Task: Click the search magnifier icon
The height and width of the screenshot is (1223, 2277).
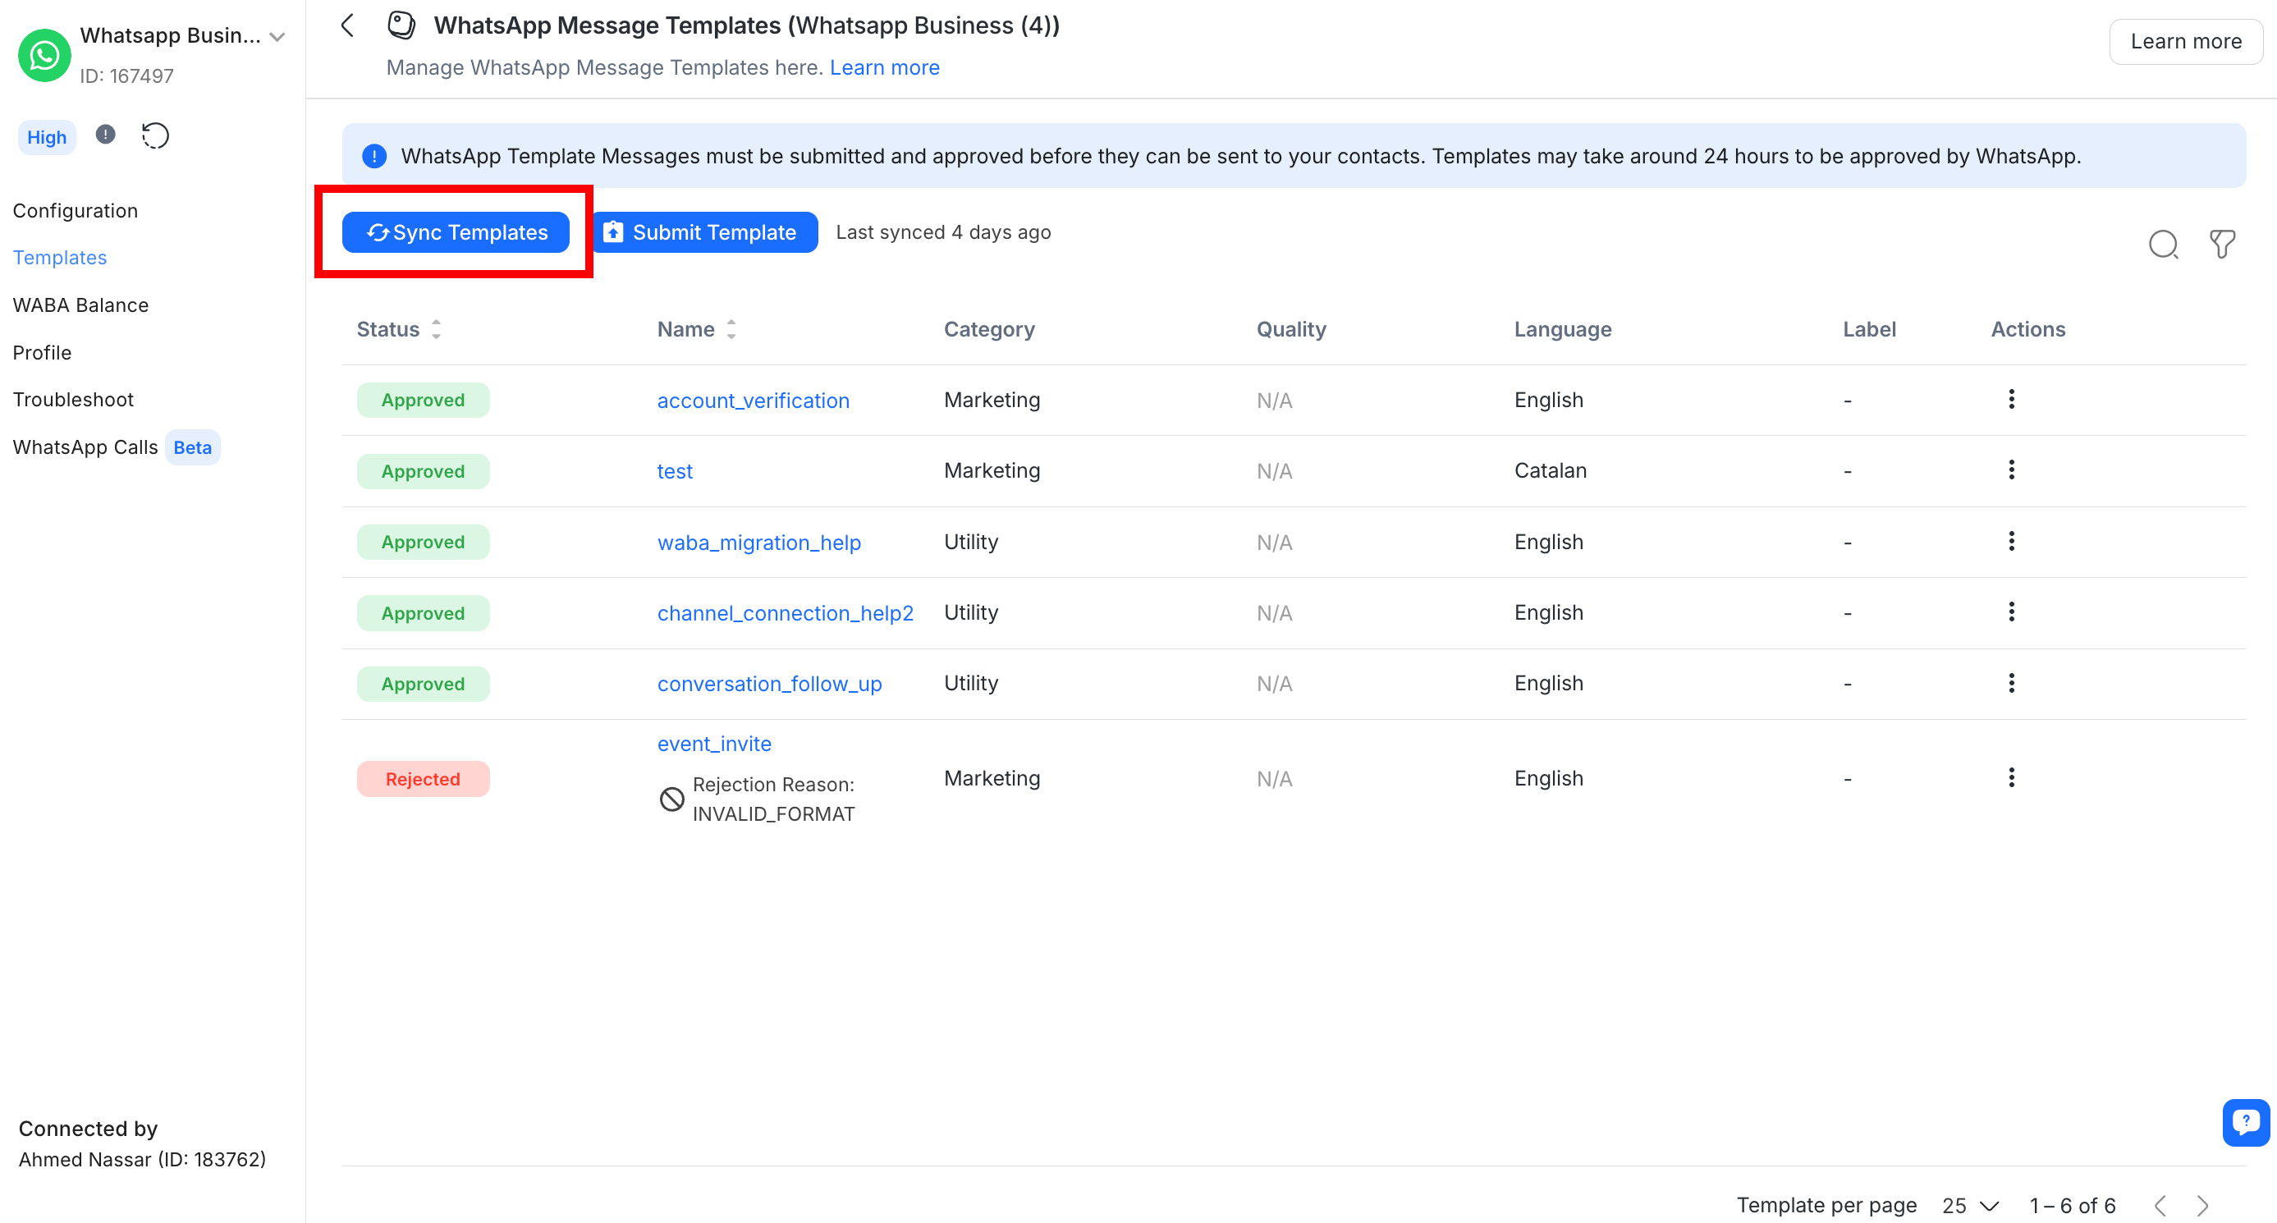Action: [x=2162, y=244]
